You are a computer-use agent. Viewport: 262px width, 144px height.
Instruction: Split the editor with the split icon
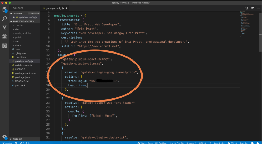click(x=253, y=8)
